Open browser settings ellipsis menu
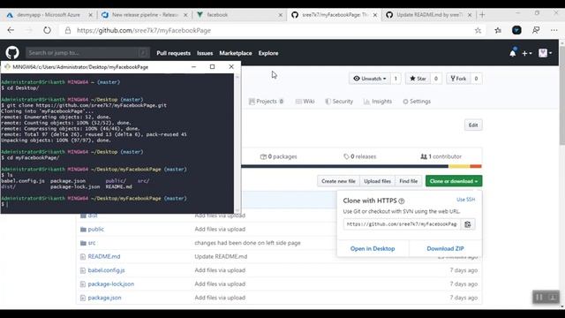The height and width of the screenshot is (318, 565). pyautogui.click(x=554, y=31)
